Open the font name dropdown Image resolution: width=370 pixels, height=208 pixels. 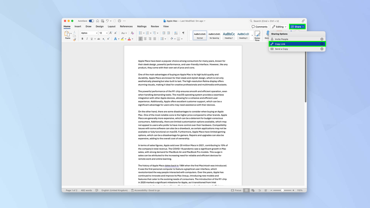97,33
